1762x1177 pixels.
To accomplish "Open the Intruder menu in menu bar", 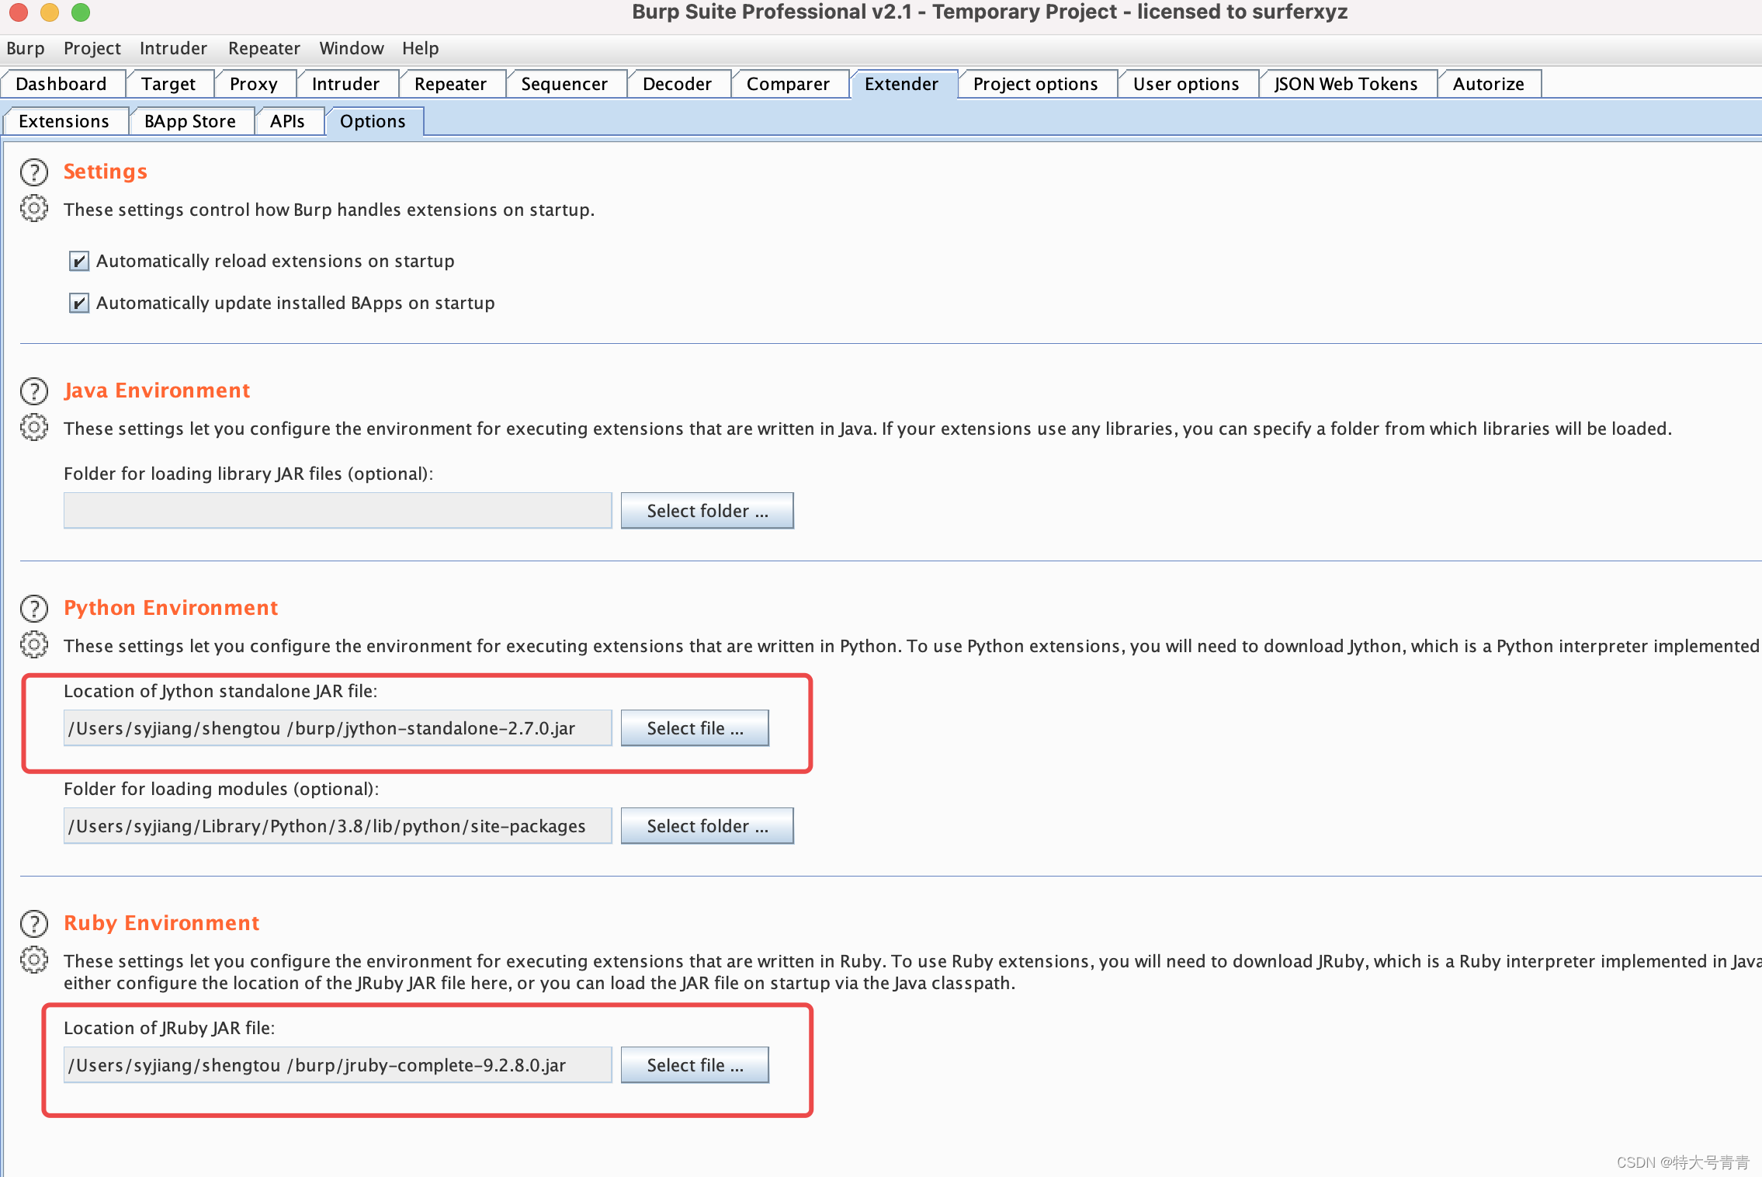I will [x=173, y=48].
